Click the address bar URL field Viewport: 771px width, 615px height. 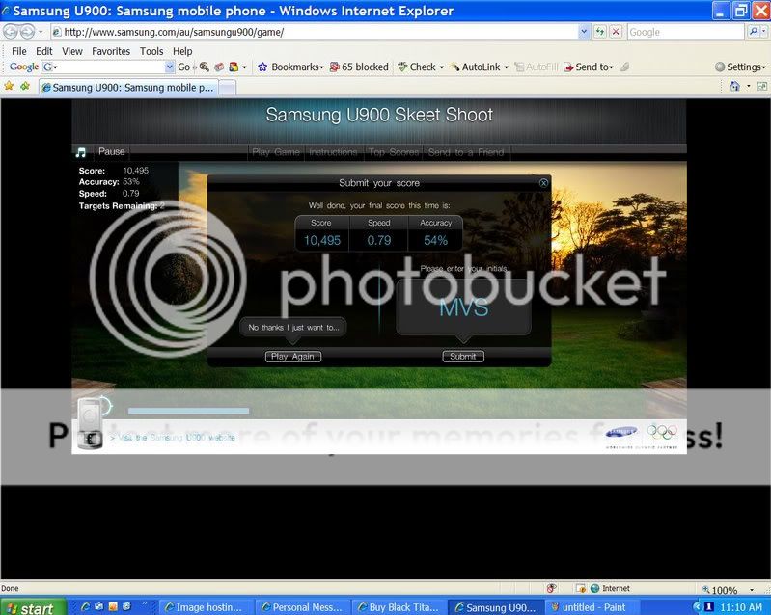pos(315,32)
